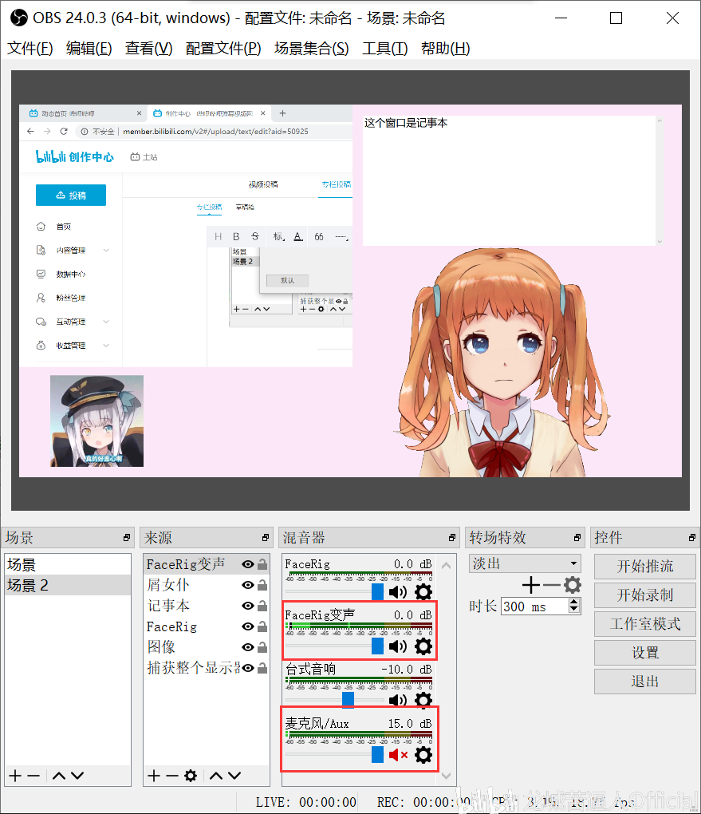The height and width of the screenshot is (814, 701).
Task: Remove transition with minus icon
Action: [x=552, y=585]
